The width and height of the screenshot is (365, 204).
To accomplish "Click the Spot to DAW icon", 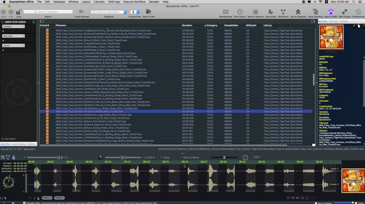I will click(330, 12).
